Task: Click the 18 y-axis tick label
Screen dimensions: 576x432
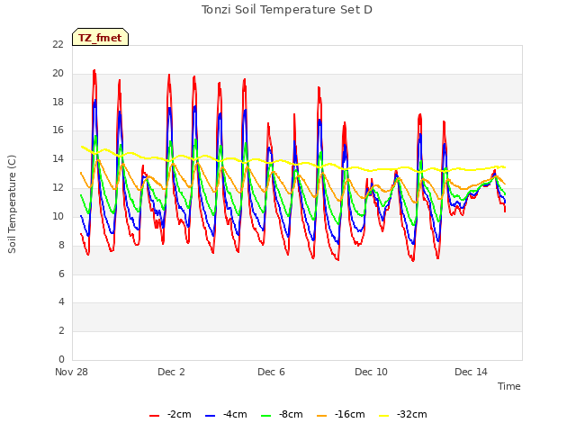Action: pyautogui.click(x=58, y=102)
